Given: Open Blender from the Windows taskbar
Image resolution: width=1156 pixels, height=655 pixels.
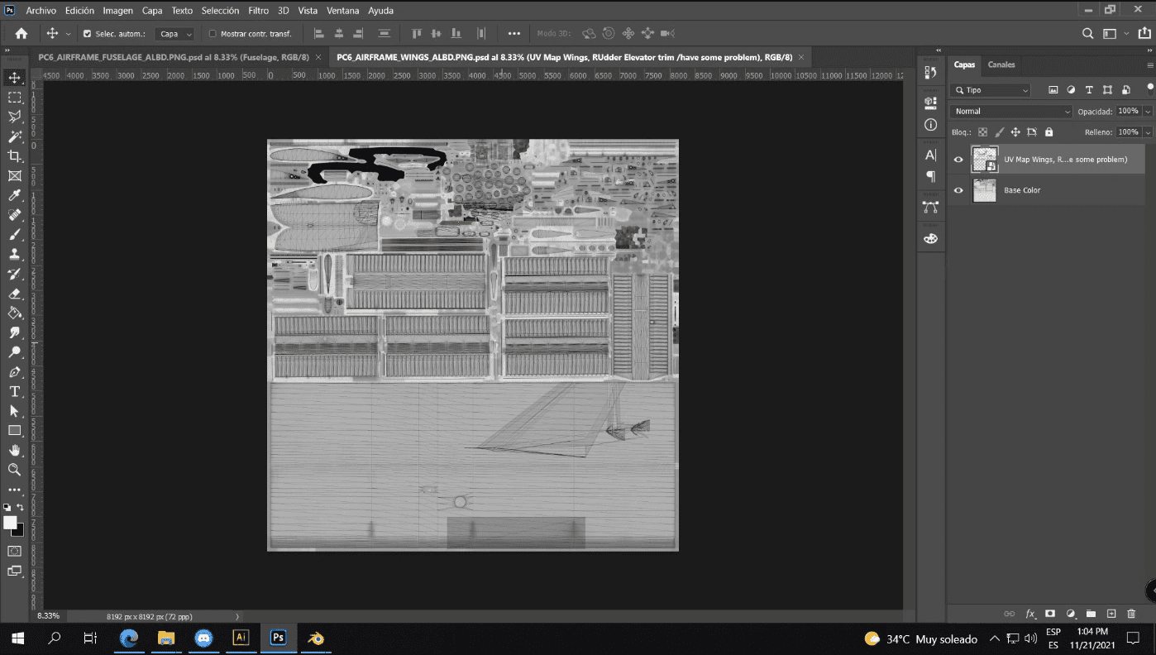Looking at the screenshot, I should [316, 638].
